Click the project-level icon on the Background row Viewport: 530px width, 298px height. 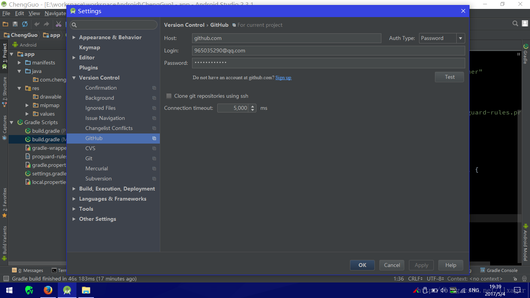(x=154, y=98)
